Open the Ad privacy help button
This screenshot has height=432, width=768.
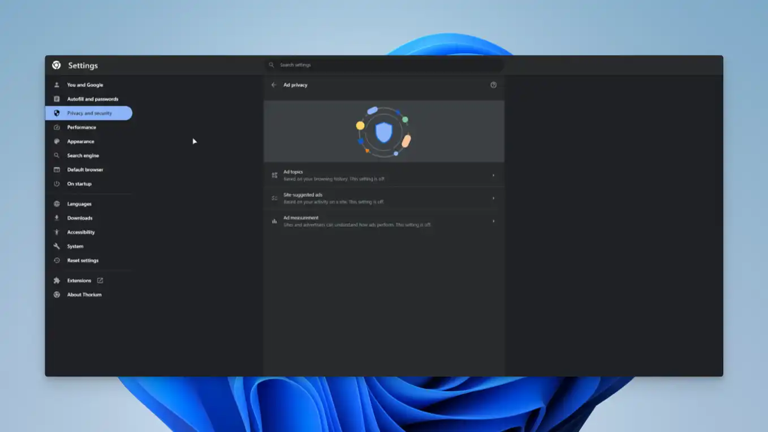(493, 85)
